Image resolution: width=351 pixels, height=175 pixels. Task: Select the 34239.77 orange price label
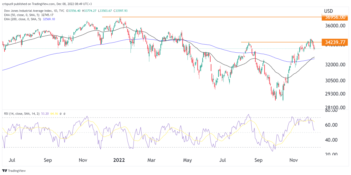pos(334,42)
